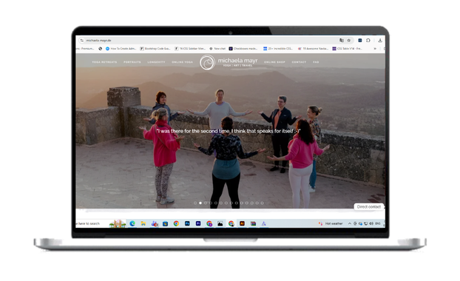Open the dark blue extension icon in toolbar
Image resolution: width=460 pixels, height=281 pixels.
[x=360, y=40]
